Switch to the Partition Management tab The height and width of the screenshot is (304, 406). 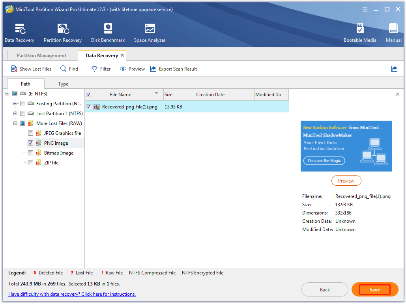41,55
